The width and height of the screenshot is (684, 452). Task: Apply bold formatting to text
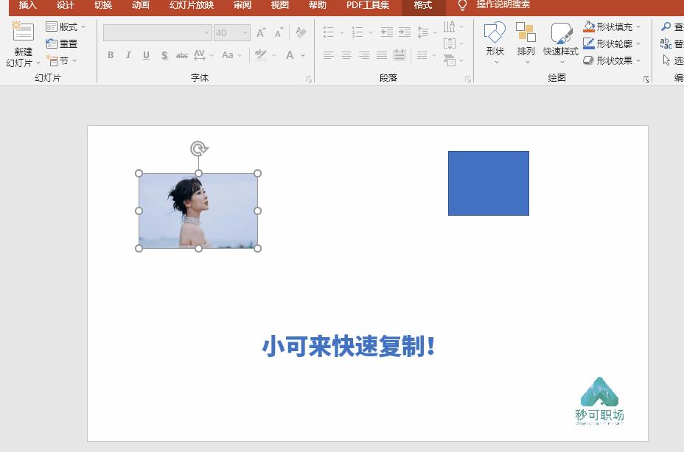[x=110, y=55]
